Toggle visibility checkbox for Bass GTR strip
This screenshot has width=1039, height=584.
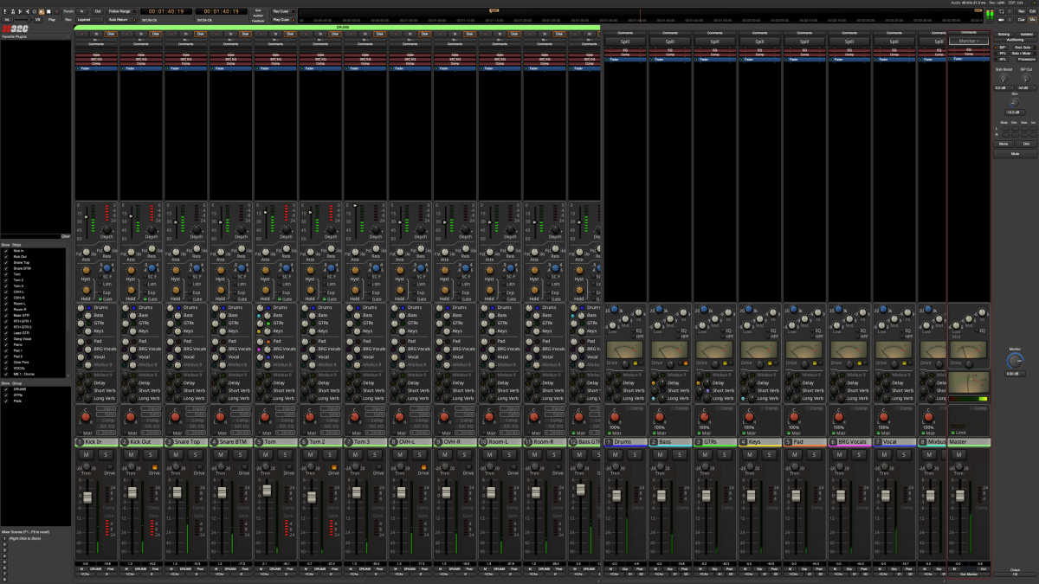click(6, 315)
